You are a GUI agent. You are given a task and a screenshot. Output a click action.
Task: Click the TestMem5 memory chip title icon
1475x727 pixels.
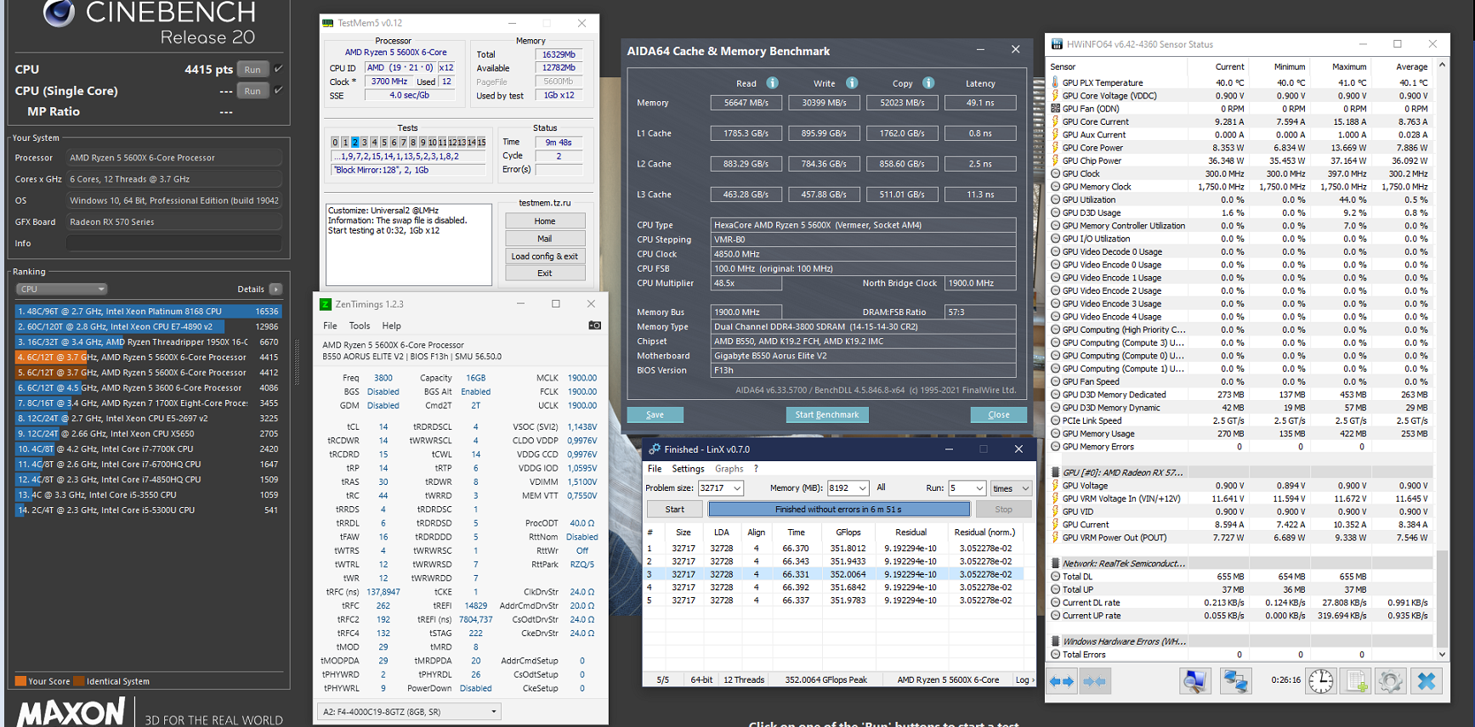(327, 23)
